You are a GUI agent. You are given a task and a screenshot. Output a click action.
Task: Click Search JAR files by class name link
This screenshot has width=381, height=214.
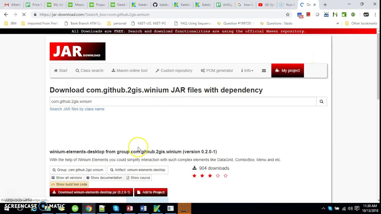tap(77, 109)
